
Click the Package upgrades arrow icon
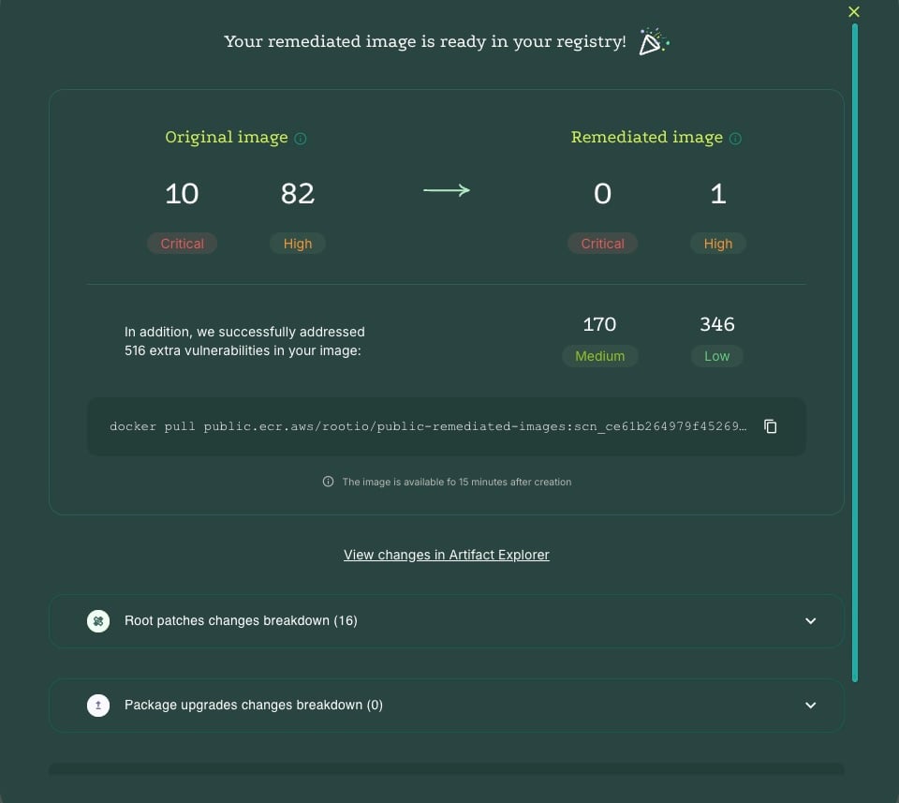click(x=98, y=705)
